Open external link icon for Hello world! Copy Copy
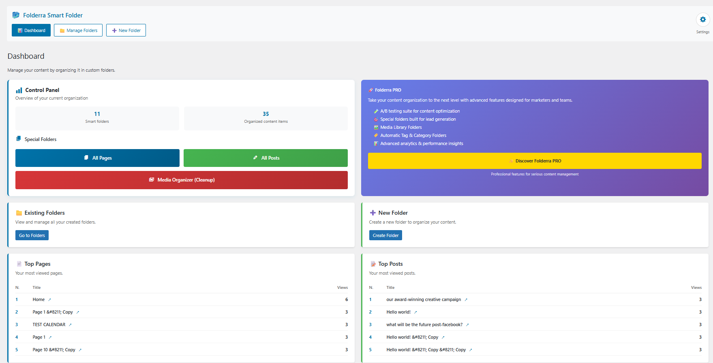This screenshot has width=713, height=363. click(x=471, y=350)
